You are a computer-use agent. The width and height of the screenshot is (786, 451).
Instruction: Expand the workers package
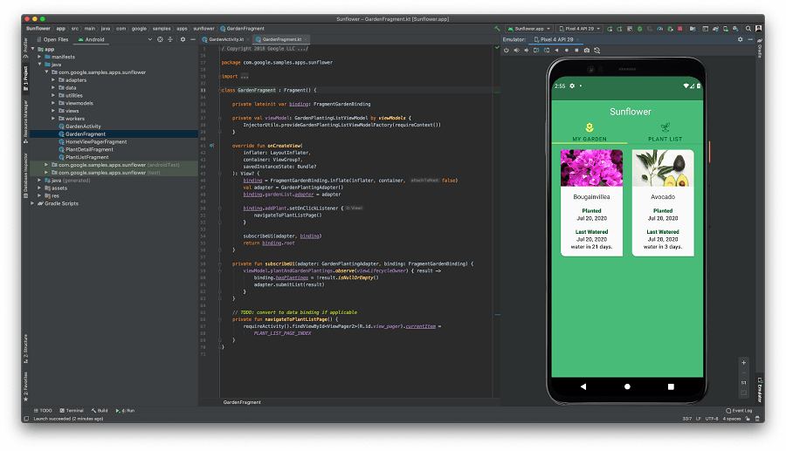pyautogui.click(x=53, y=118)
